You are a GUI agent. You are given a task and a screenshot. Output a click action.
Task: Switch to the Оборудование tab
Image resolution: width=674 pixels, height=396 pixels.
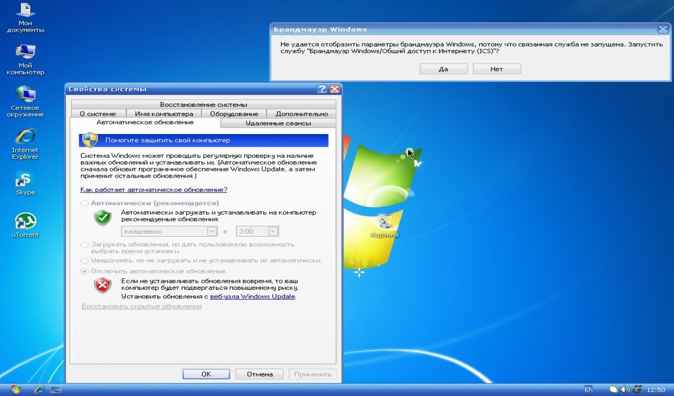click(234, 114)
